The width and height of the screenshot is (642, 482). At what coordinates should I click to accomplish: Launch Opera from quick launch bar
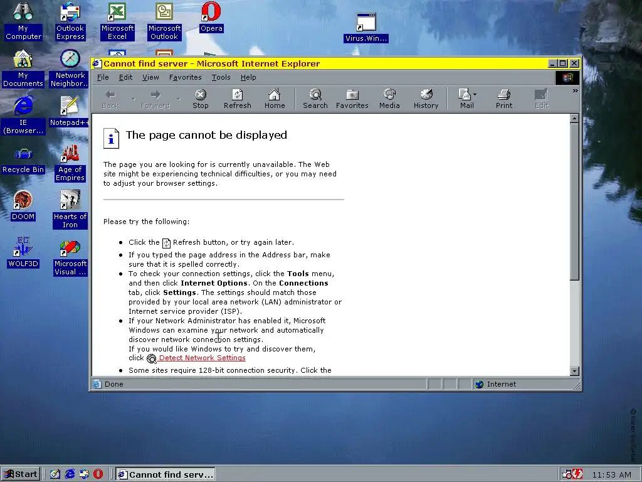pyautogui.click(x=98, y=474)
